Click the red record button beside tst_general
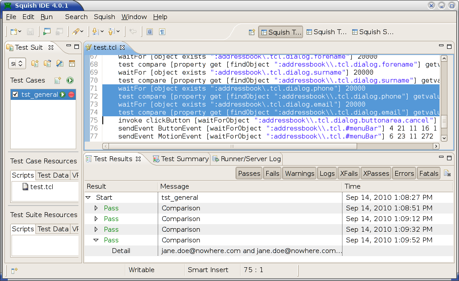This screenshot has height=281, width=459. click(x=71, y=95)
